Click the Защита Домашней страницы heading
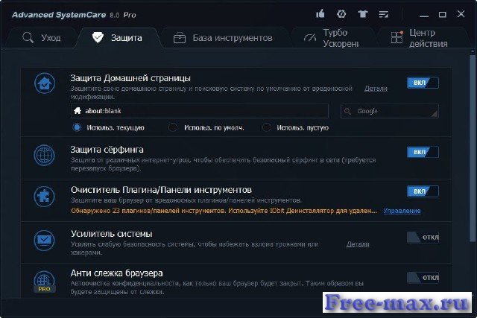Viewport: 477px width, 318px height. [130, 78]
